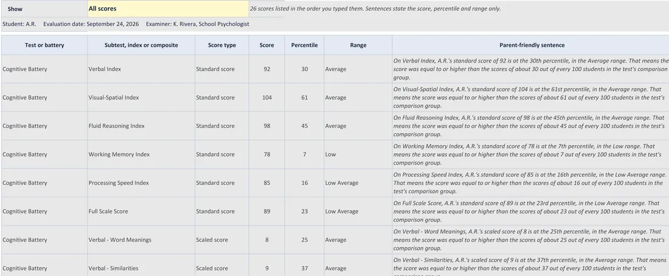Select the 'Subtest, index or composite' header

[x=141, y=45]
